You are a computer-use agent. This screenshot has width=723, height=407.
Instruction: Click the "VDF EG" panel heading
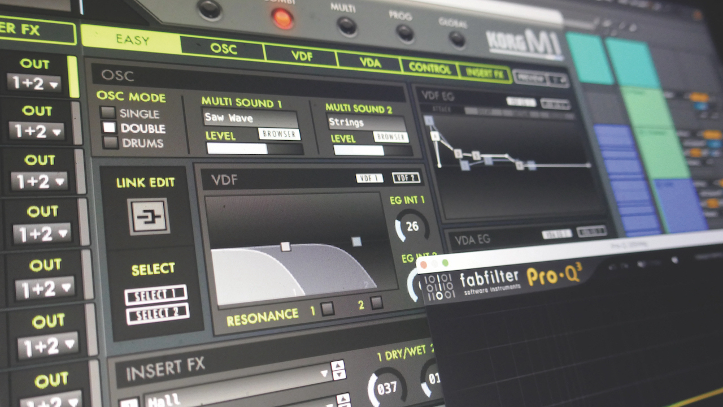(x=438, y=96)
